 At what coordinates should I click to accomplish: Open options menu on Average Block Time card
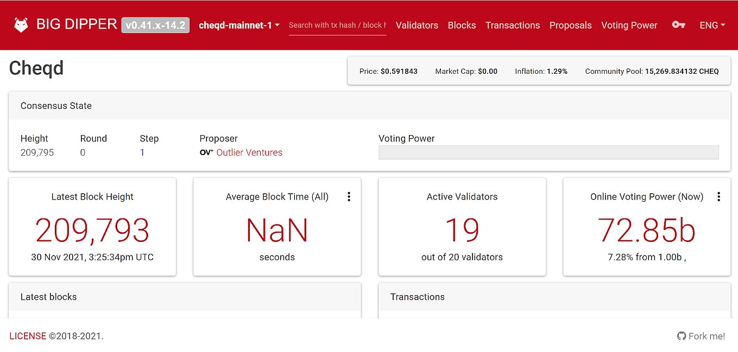tap(349, 196)
